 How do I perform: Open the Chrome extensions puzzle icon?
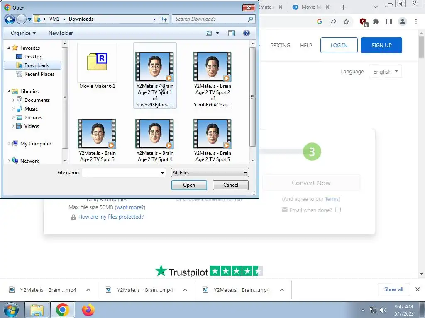click(x=376, y=22)
